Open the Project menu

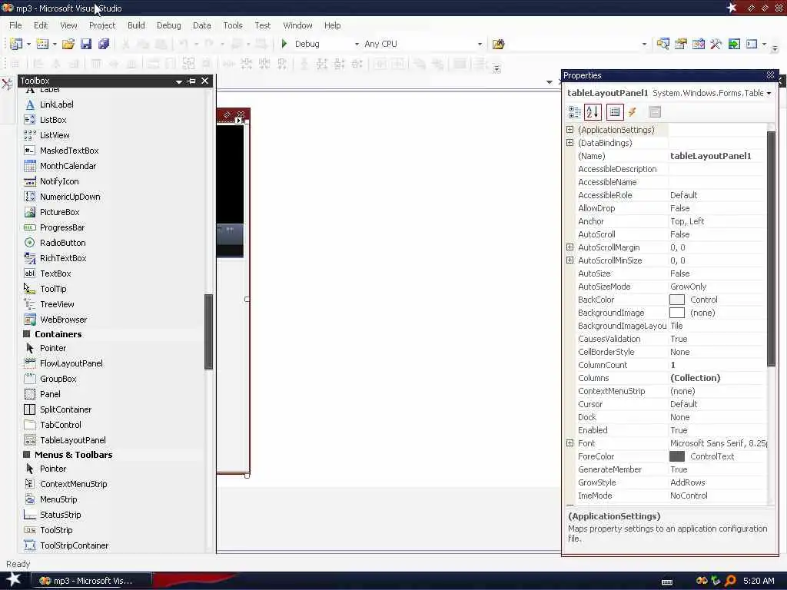(x=102, y=25)
